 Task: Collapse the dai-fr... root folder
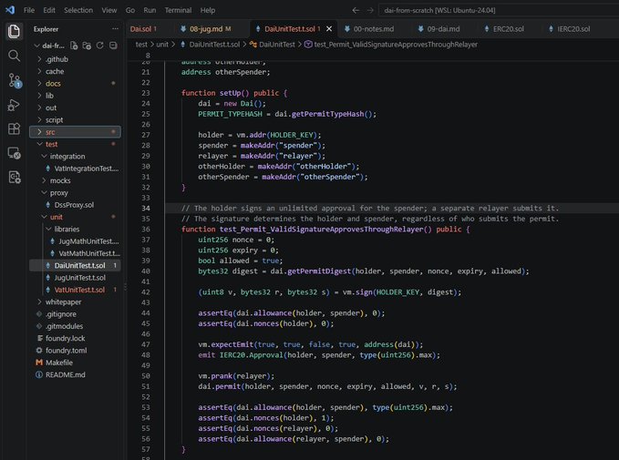click(x=49, y=46)
